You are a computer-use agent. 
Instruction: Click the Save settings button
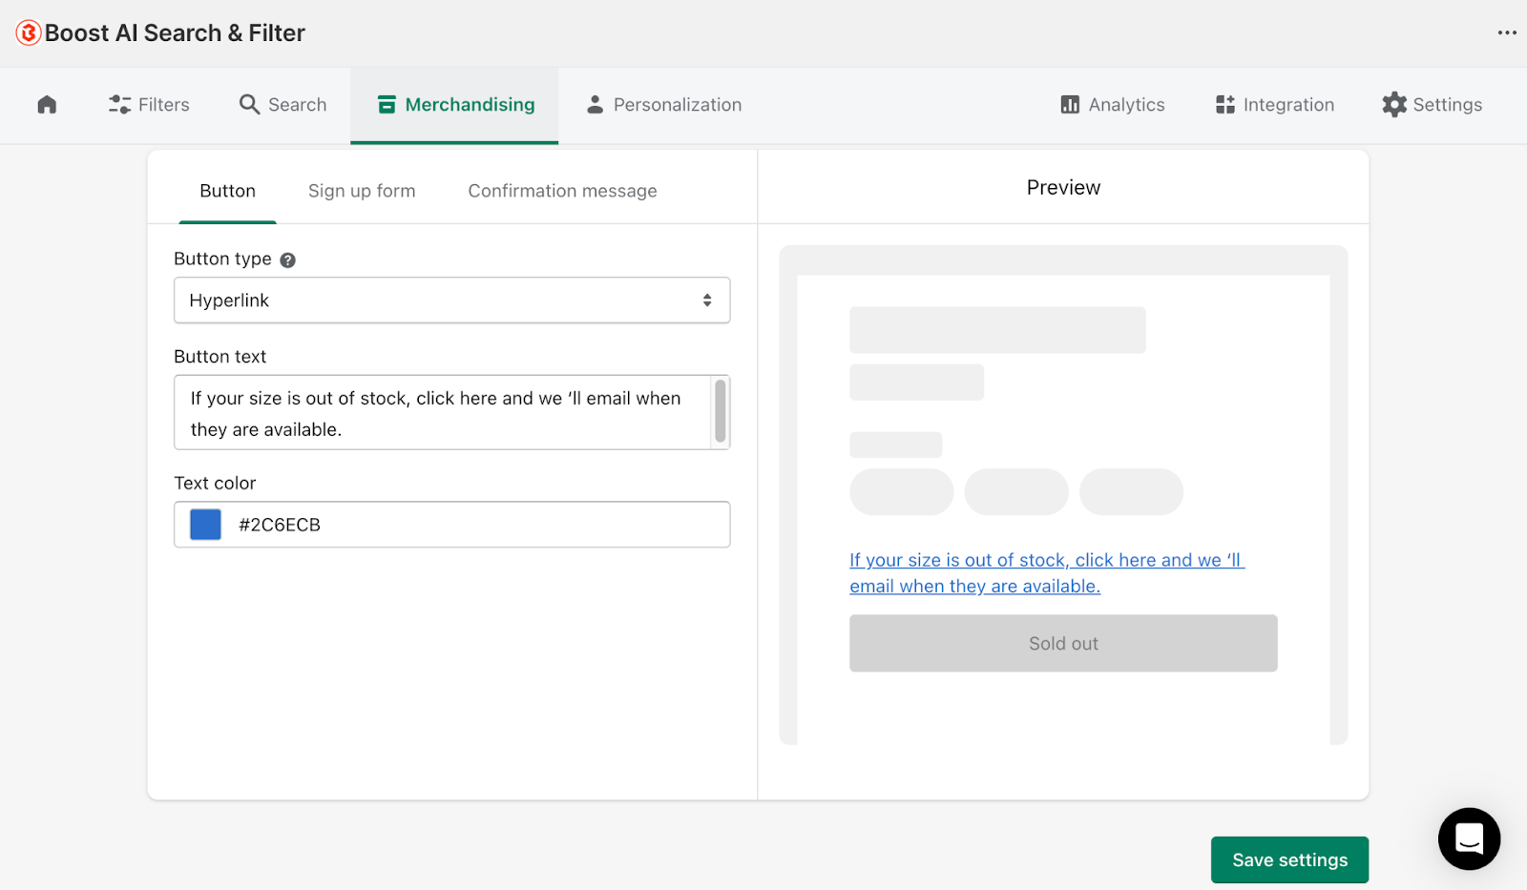[x=1288, y=859]
